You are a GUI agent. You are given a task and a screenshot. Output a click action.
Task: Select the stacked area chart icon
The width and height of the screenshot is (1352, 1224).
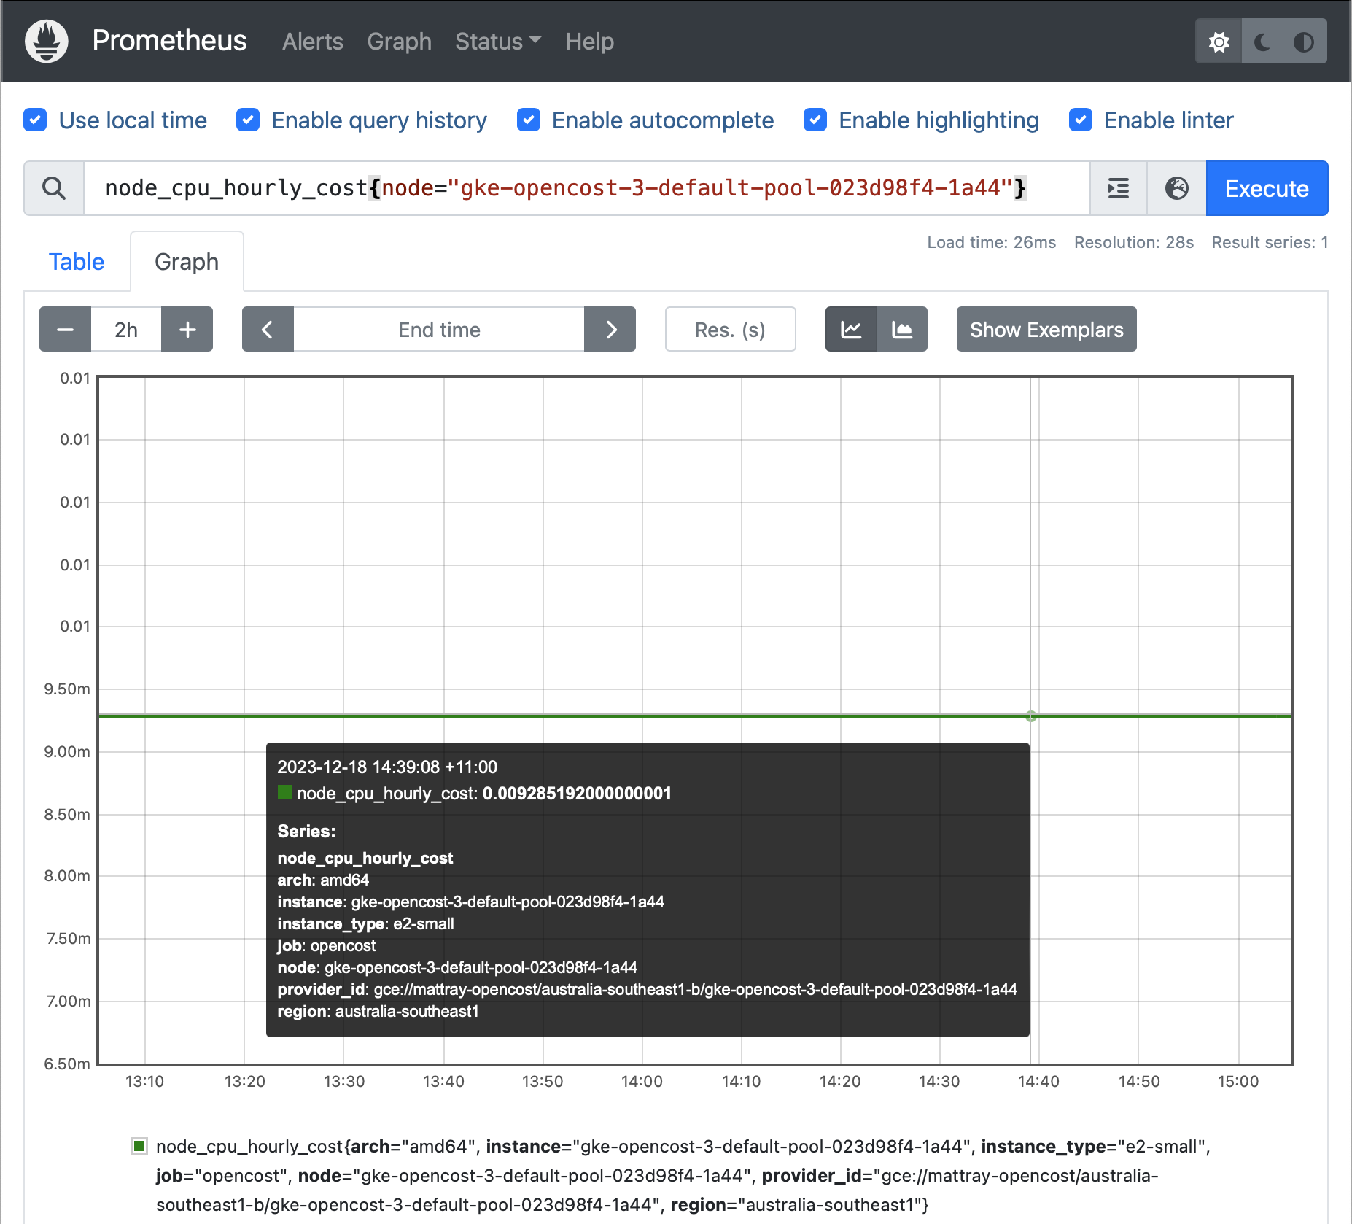pos(902,330)
